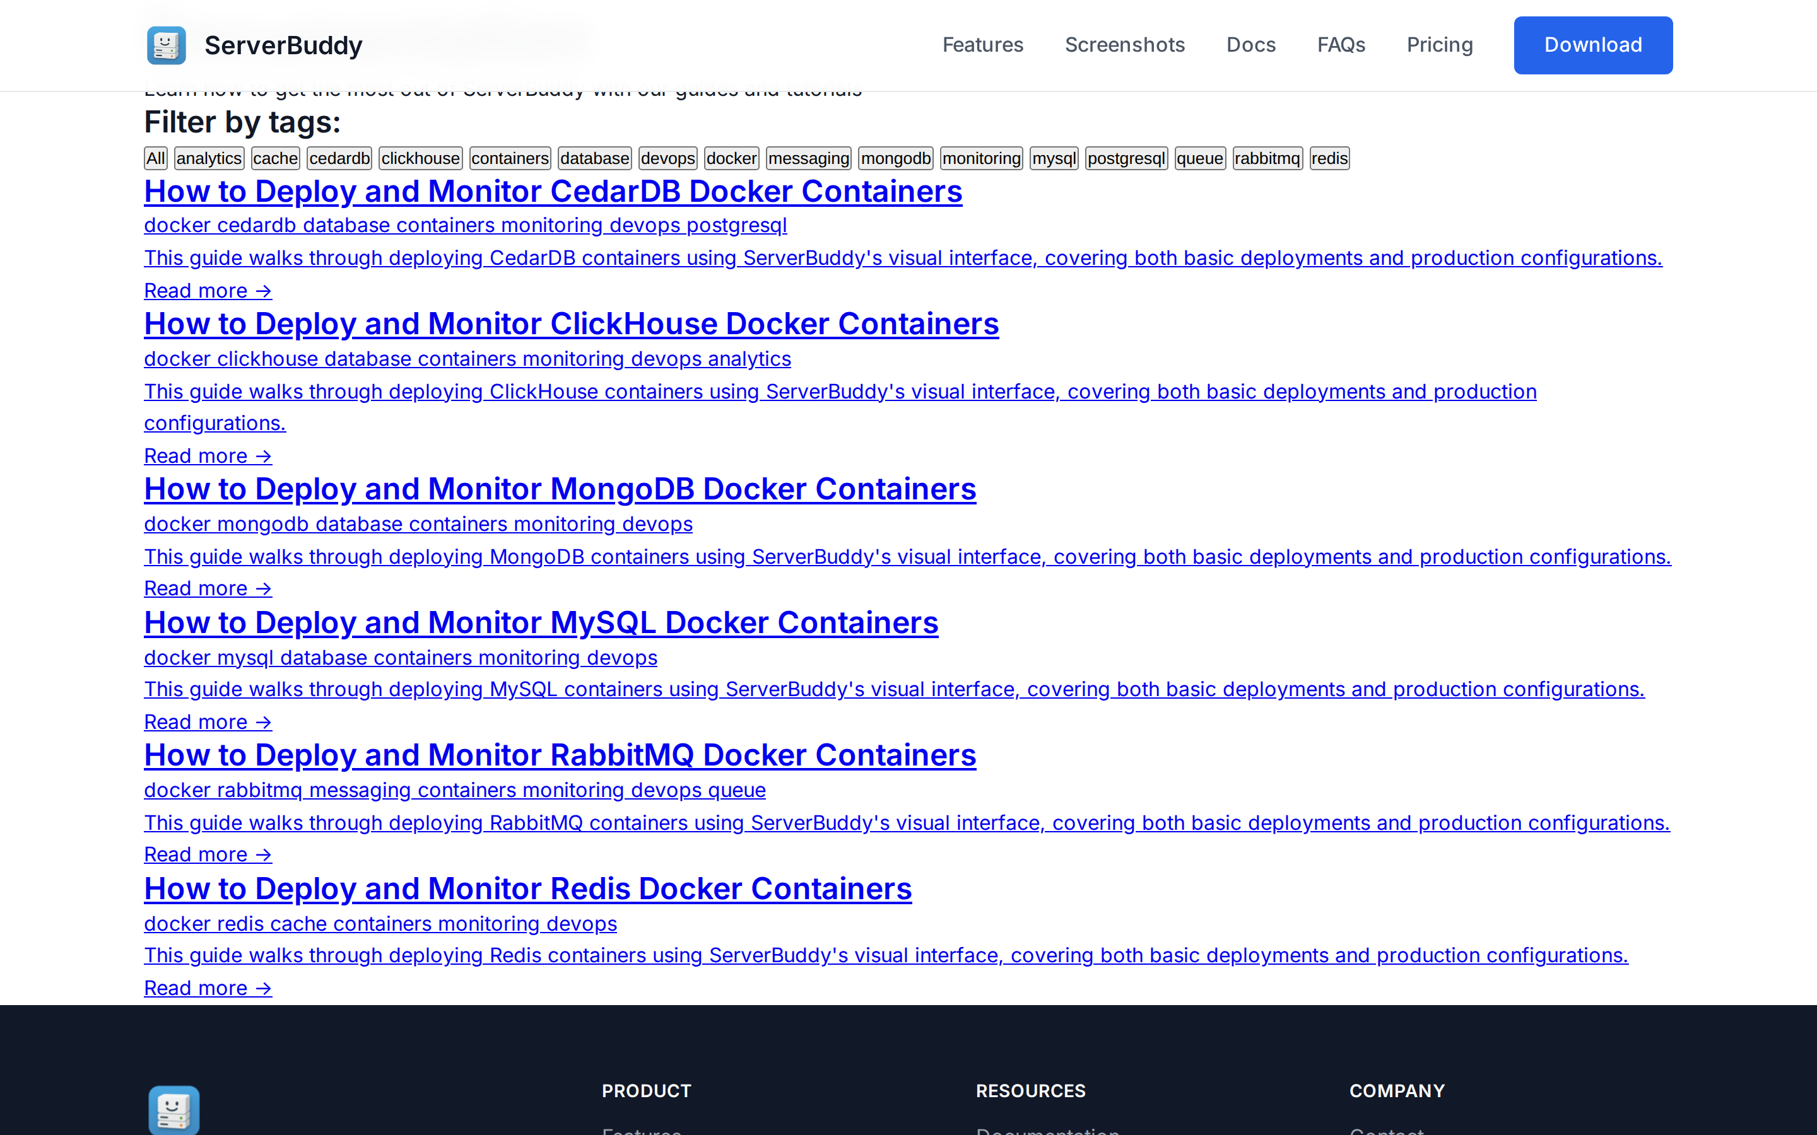Open the Screenshots nav link
Viewport: 1817px width, 1135px height.
tap(1125, 45)
